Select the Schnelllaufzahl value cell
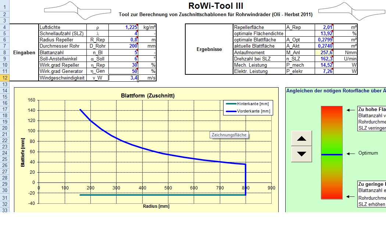Image resolution: width=386 pixels, height=225 pixels. tap(124, 34)
